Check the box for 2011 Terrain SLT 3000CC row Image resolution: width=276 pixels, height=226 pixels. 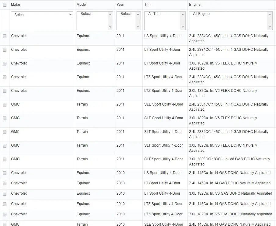point(5,159)
